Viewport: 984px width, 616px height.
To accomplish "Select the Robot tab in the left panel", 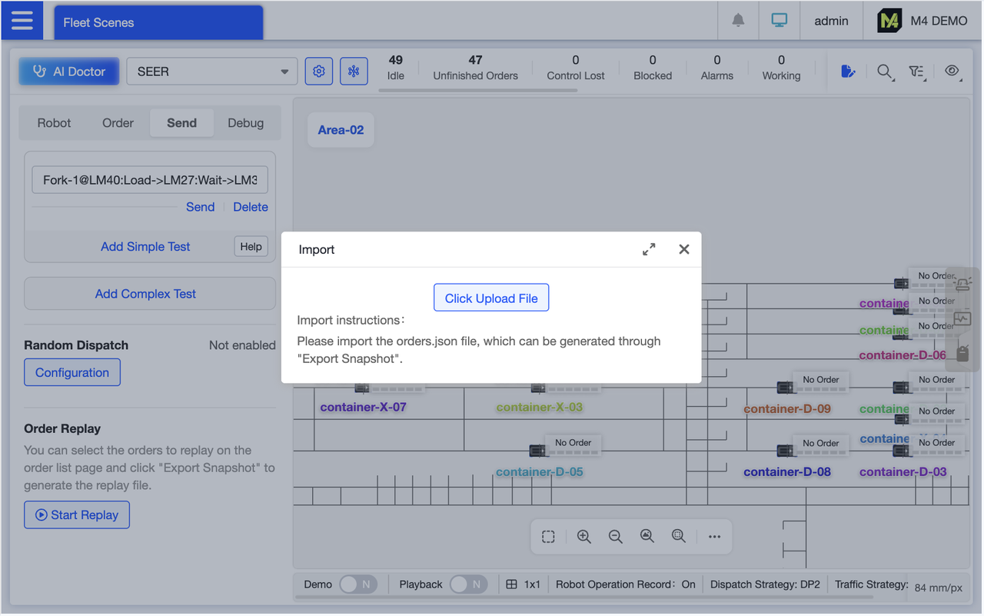I will tap(54, 122).
